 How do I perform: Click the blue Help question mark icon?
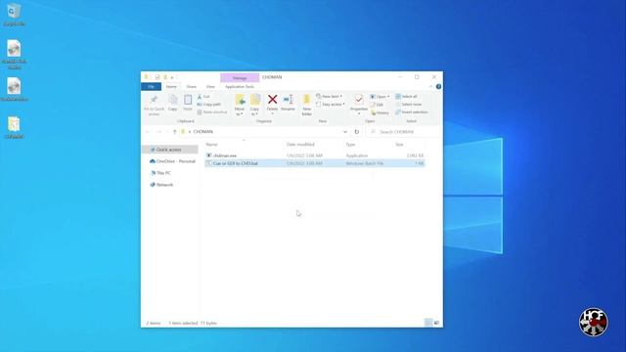(438, 87)
